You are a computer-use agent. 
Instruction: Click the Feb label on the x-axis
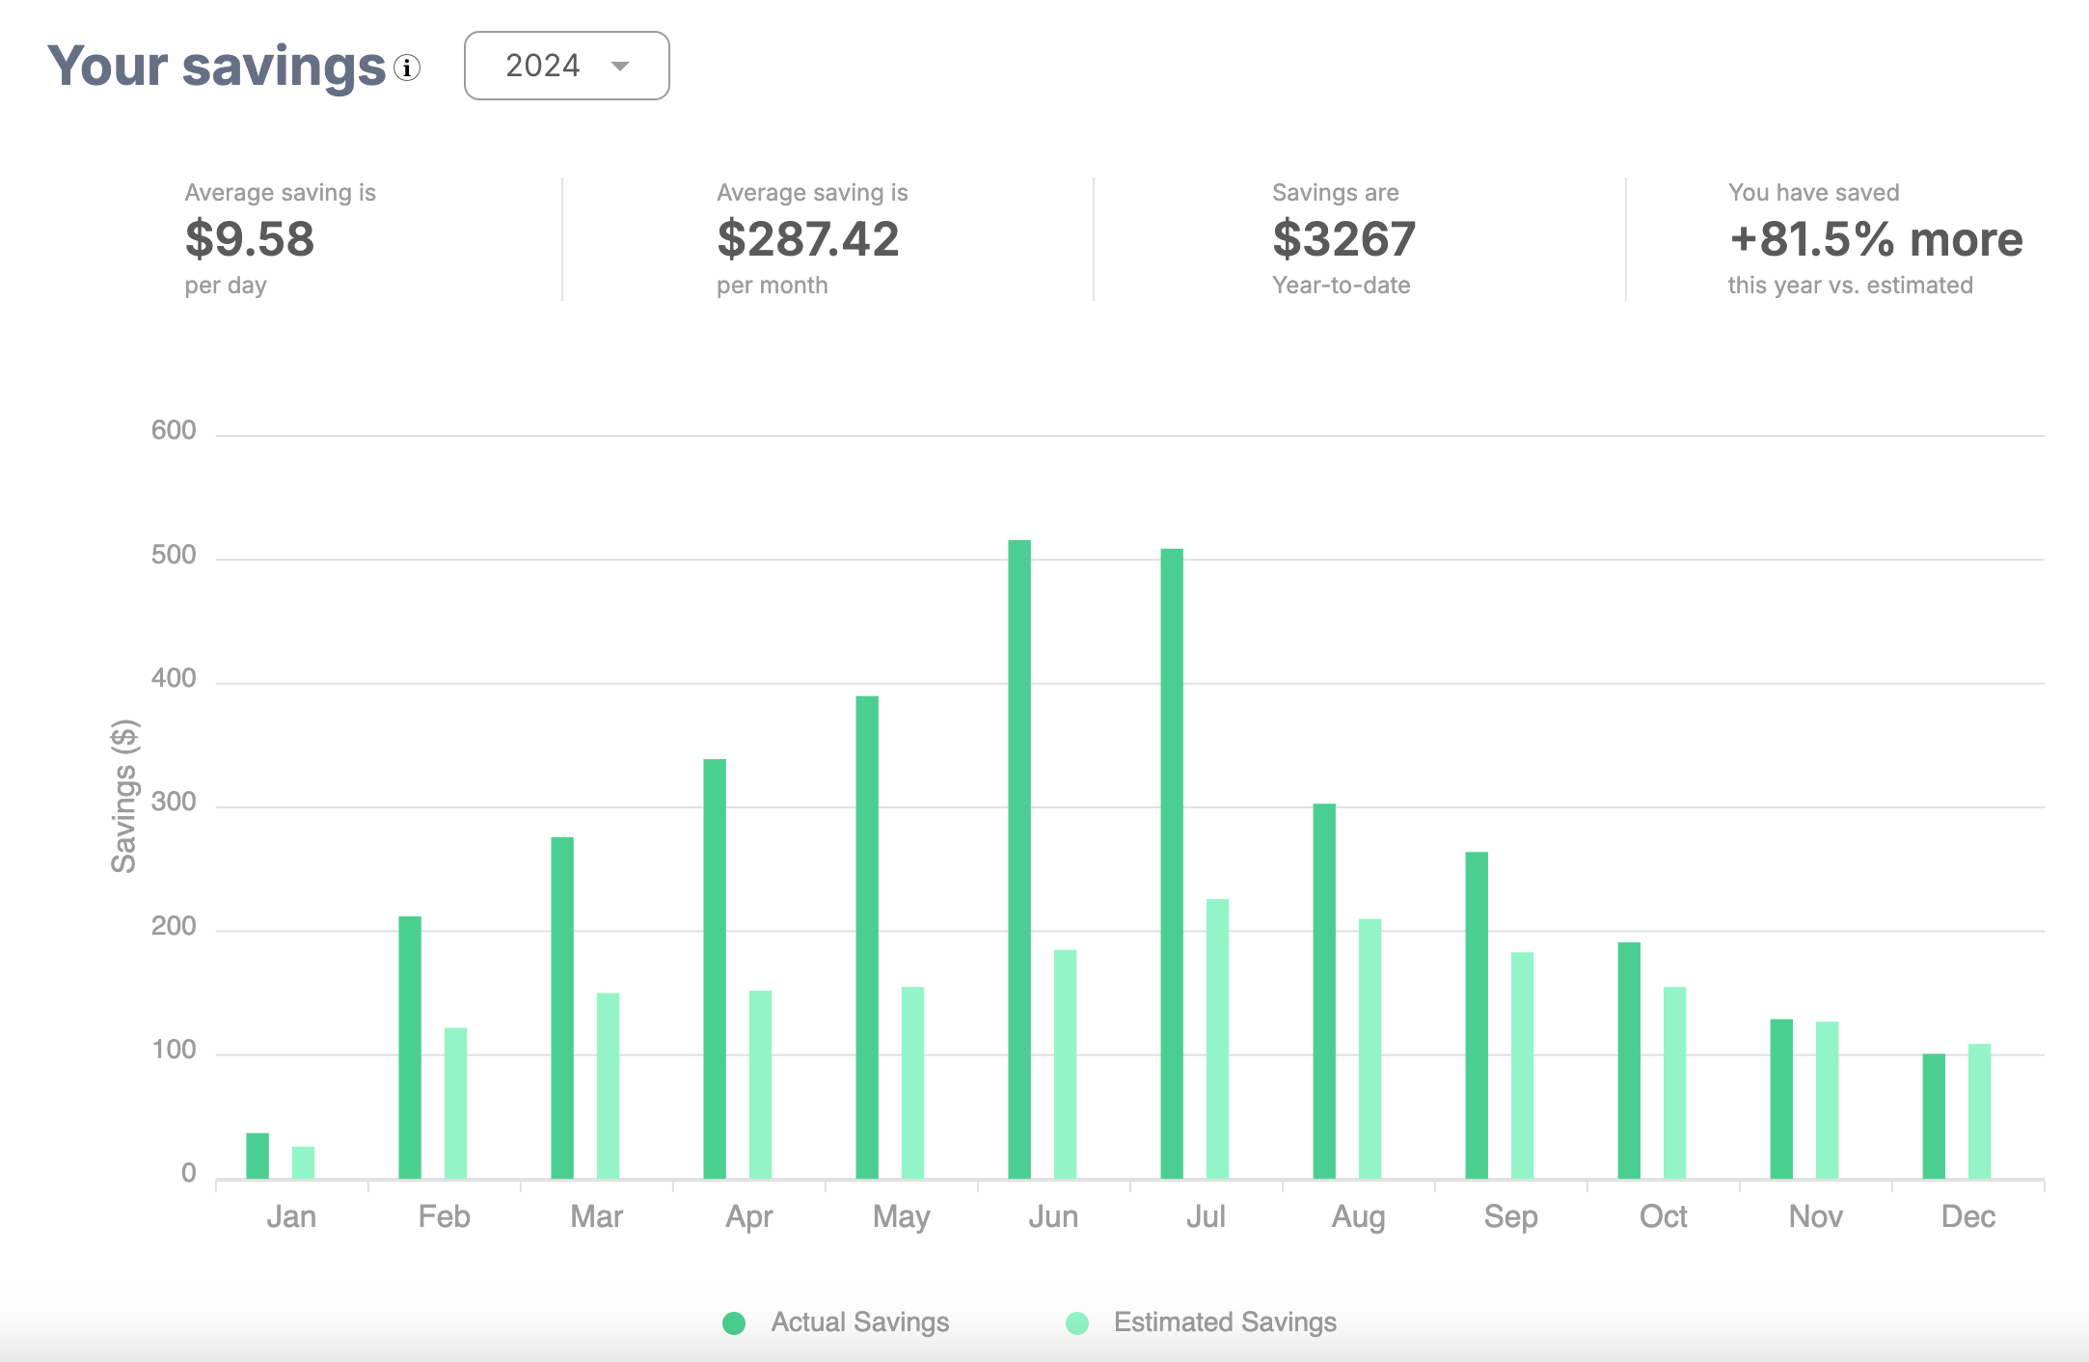(x=444, y=1216)
